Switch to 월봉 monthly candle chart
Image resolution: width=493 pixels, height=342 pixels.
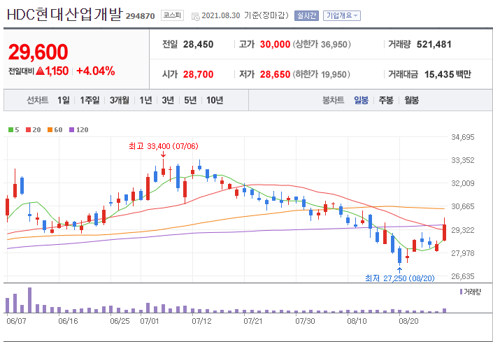(412, 101)
